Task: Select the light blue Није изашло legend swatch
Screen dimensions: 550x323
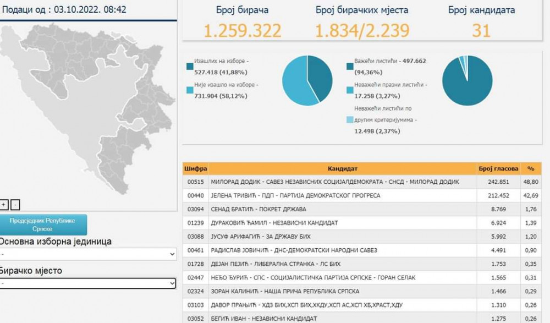Action: tap(190, 89)
